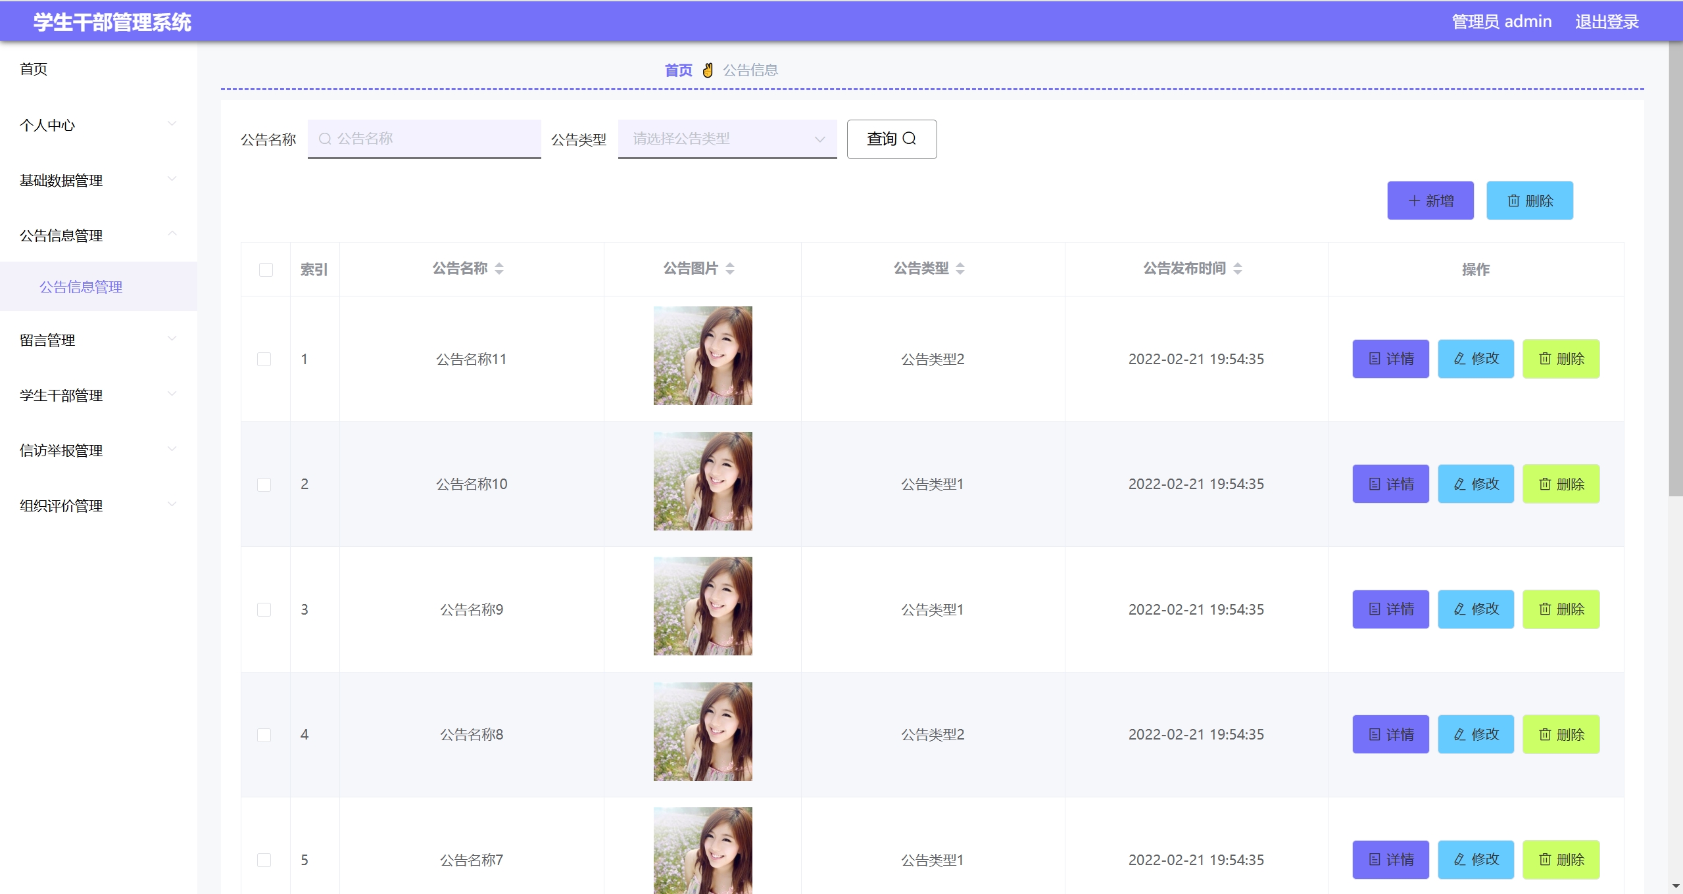Open 详情 for 公告名称8
The image size is (1683, 894).
[x=1391, y=734]
